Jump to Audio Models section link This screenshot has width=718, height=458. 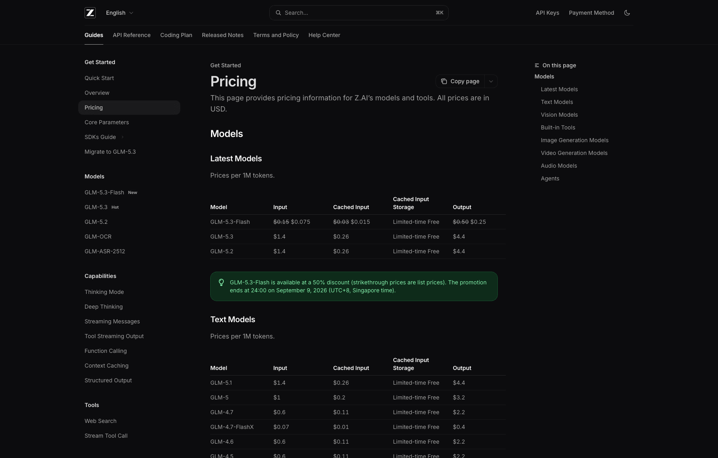click(559, 166)
